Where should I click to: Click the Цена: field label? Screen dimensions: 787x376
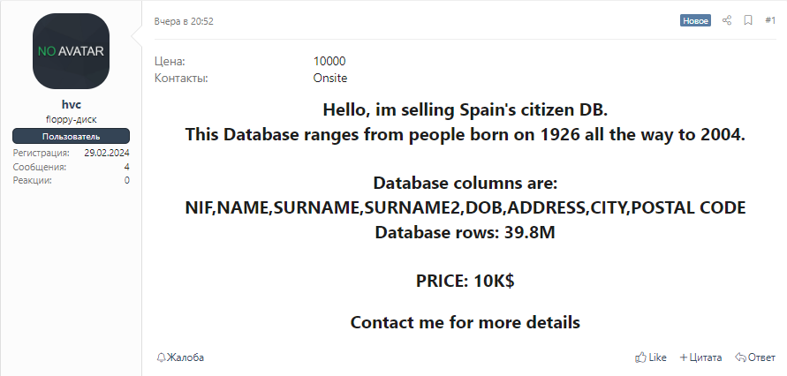pos(170,61)
